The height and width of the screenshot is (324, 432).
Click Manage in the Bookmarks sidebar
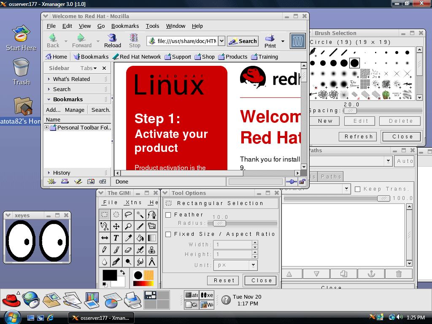coord(74,110)
